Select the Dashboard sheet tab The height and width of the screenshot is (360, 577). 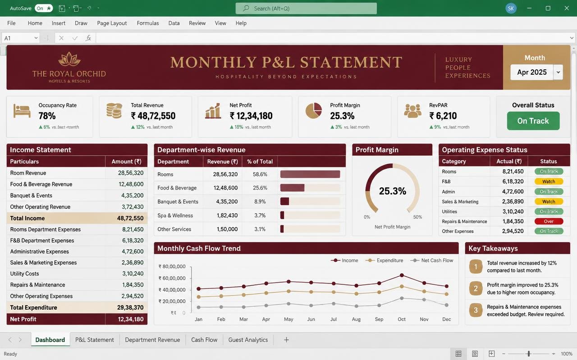pos(50,340)
